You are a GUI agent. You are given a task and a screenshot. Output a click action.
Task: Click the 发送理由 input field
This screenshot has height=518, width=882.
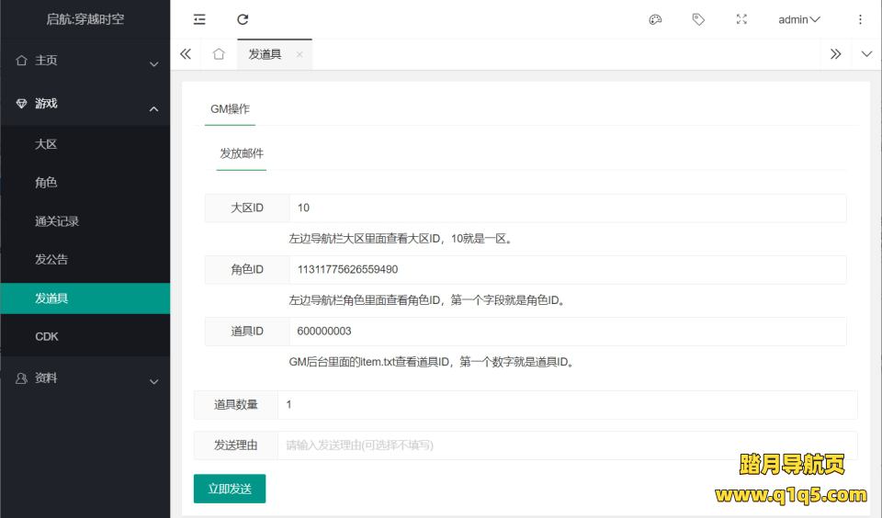[566, 445]
